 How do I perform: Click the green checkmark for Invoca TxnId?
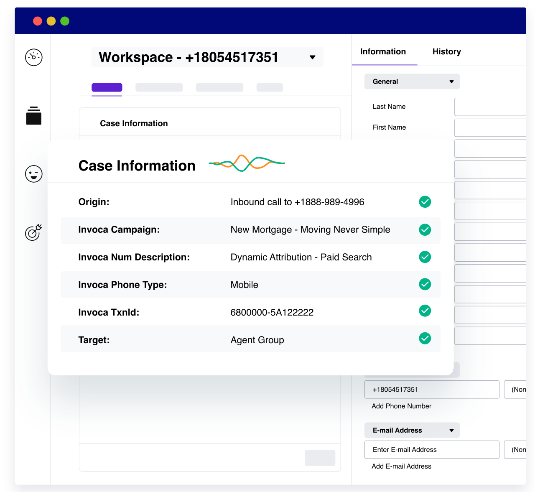[425, 311]
